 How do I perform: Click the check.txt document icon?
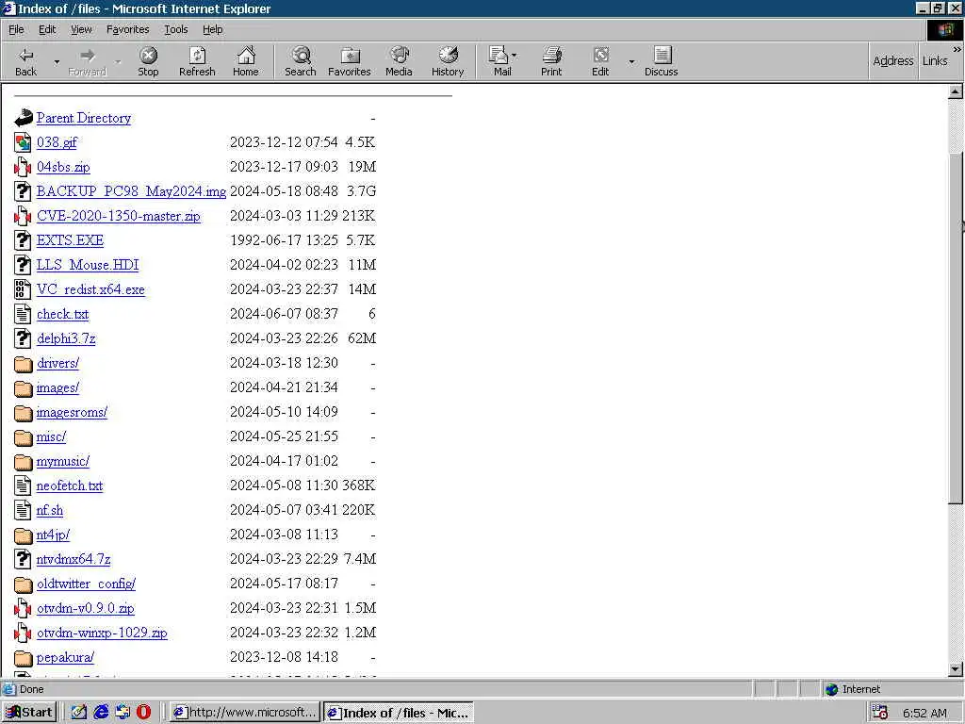[x=23, y=314]
